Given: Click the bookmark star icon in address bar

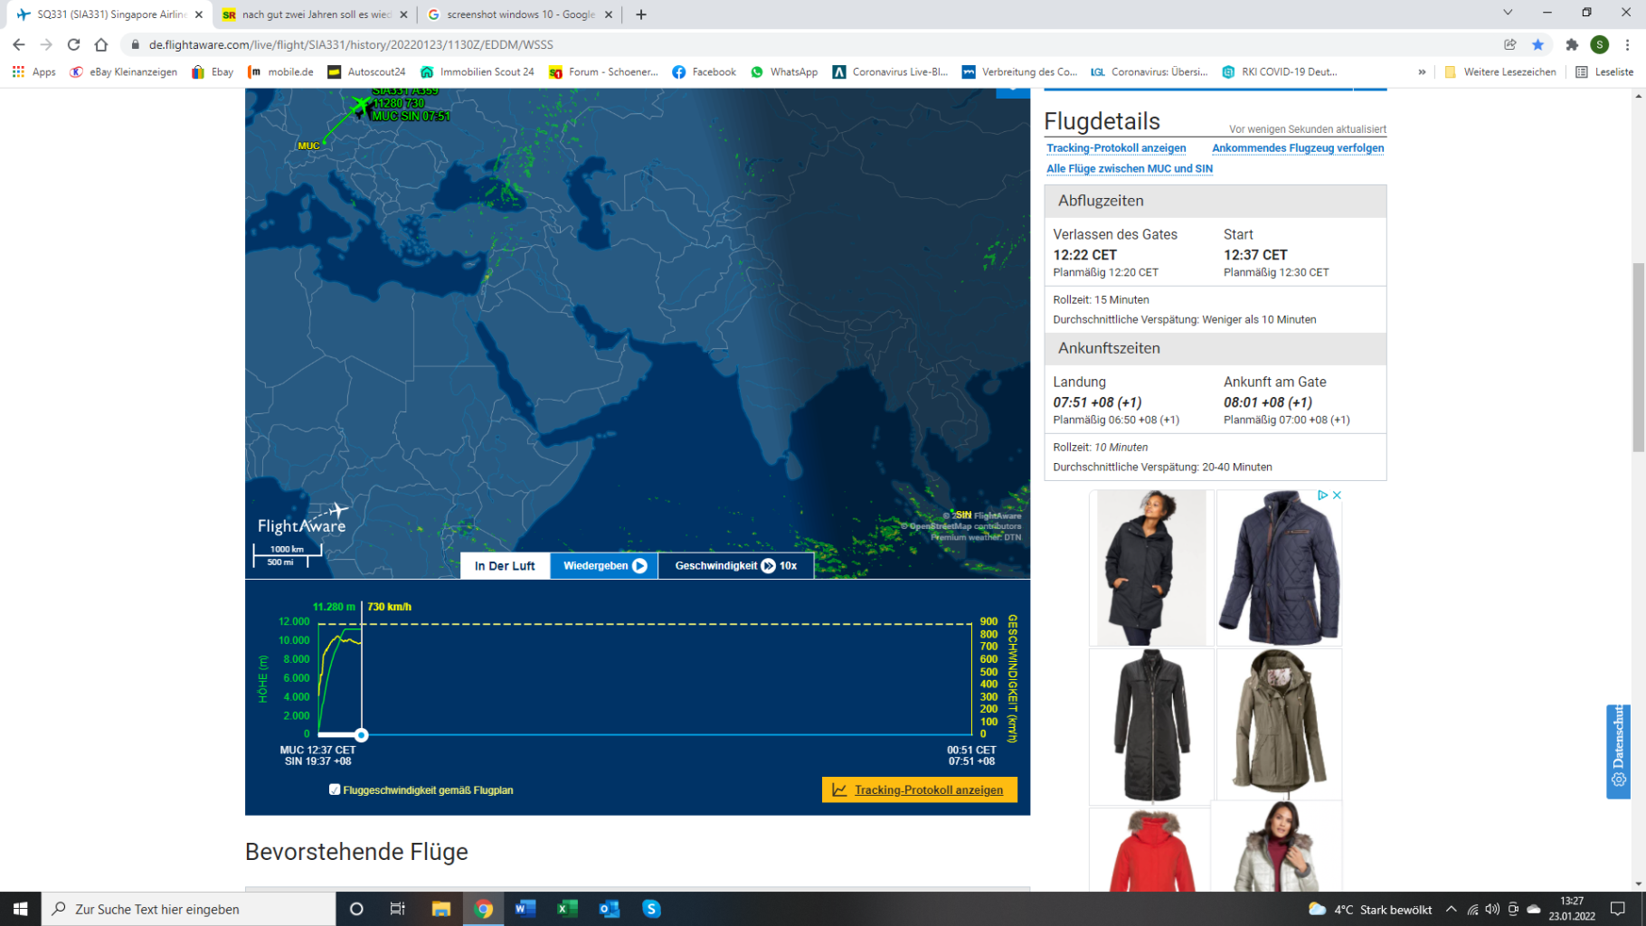Looking at the screenshot, I should pos(1537,44).
